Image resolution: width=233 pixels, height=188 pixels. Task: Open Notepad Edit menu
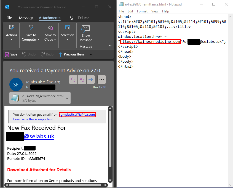(x=130, y=11)
